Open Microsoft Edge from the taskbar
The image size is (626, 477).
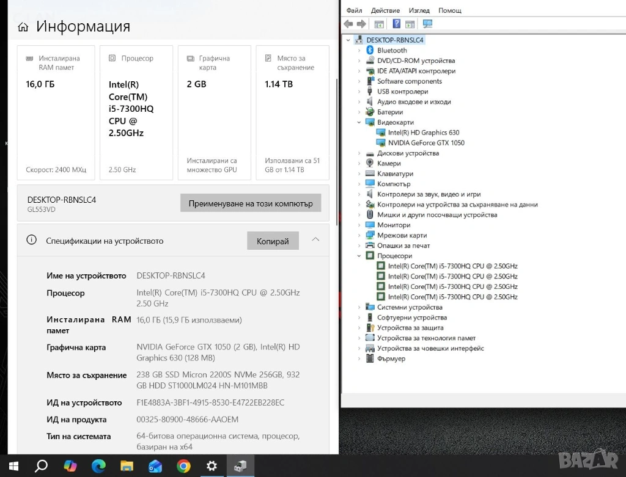[x=98, y=466]
